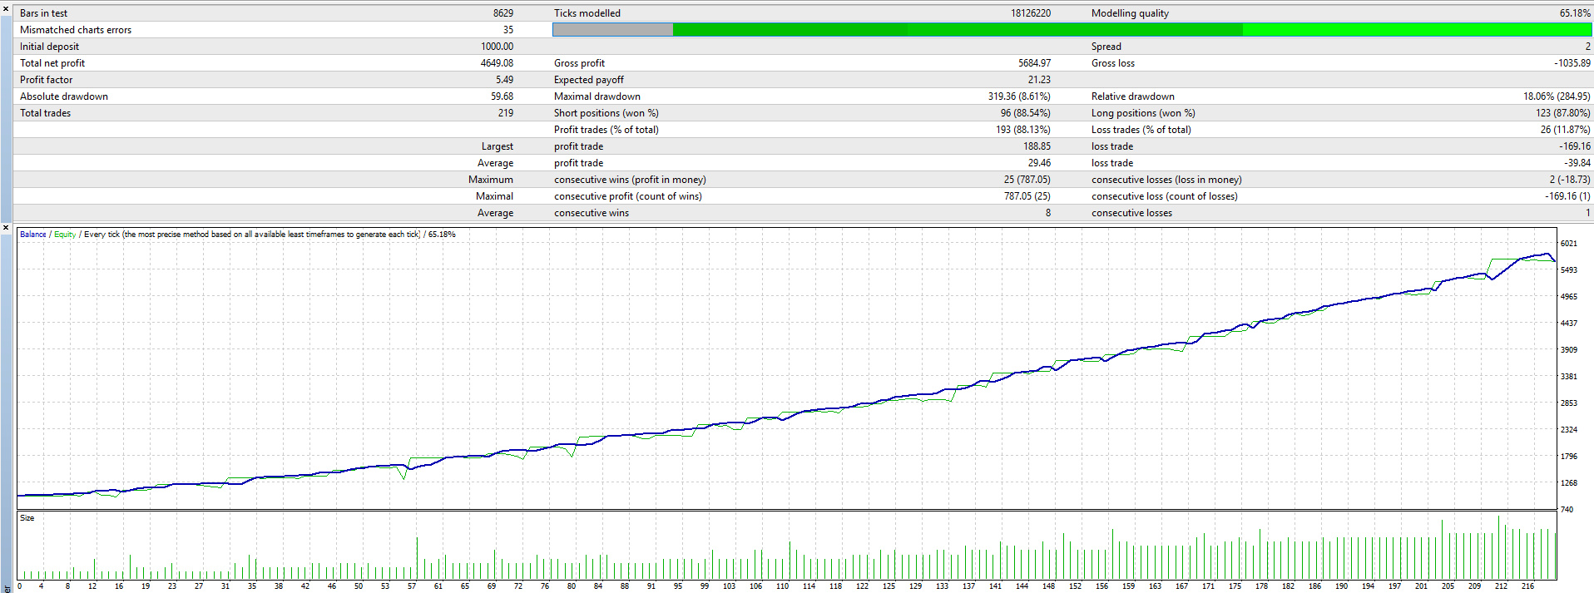Click the "Profit trades (% of total)" label

click(606, 130)
